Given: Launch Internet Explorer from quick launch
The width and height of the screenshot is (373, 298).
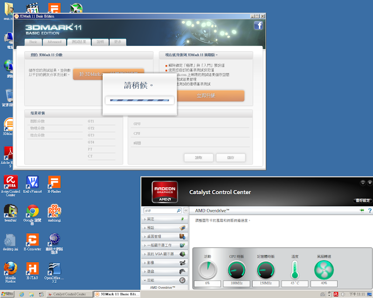Looking at the screenshot, I should pyautogui.click(x=21, y=294).
